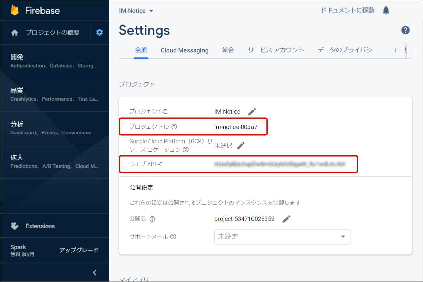Open the サポートメール dropdown
The image size is (423, 282).
tap(282, 237)
